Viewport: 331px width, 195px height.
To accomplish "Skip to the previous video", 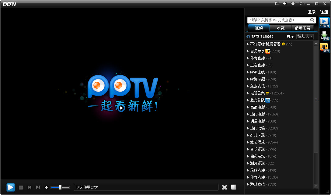I will [x=30, y=187].
